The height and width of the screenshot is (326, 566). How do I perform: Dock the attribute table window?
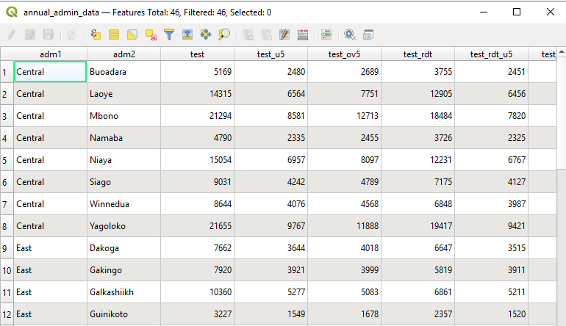[368, 35]
